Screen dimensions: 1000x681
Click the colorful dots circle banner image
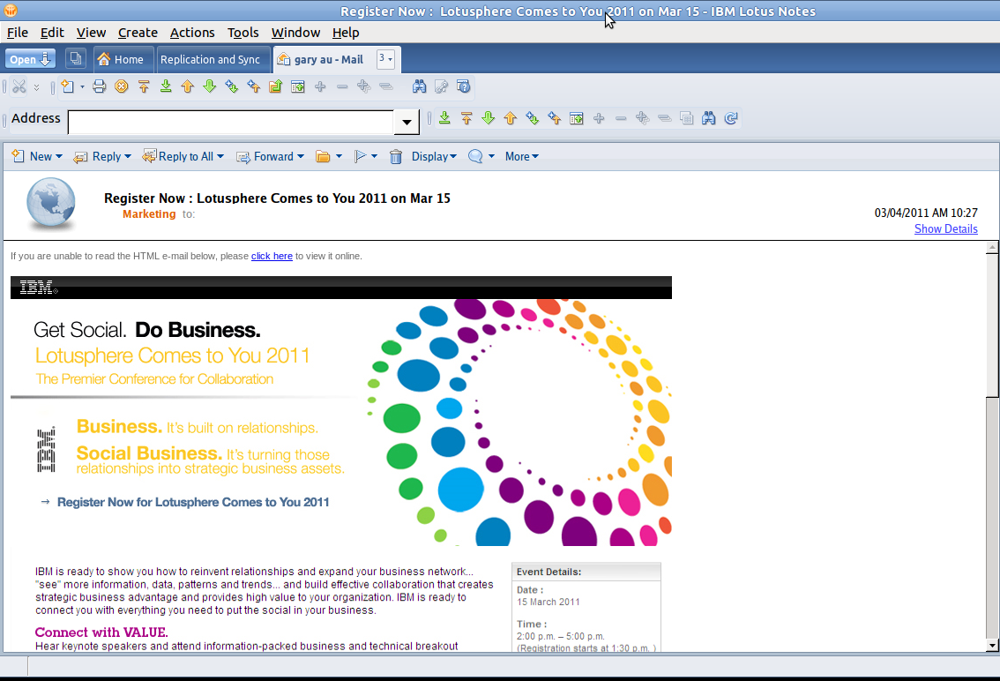[x=519, y=423]
